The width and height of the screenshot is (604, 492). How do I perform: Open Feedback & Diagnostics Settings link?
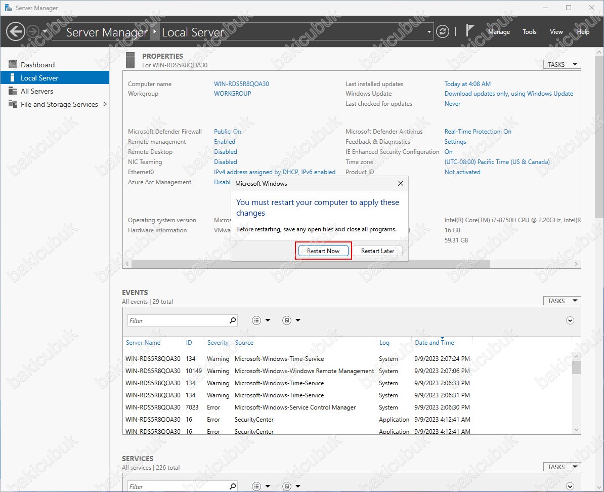click(x=455, y=142)
